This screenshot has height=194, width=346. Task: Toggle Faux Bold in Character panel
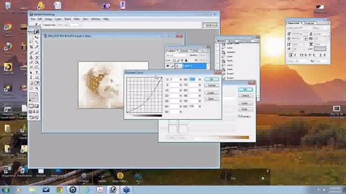291,55
